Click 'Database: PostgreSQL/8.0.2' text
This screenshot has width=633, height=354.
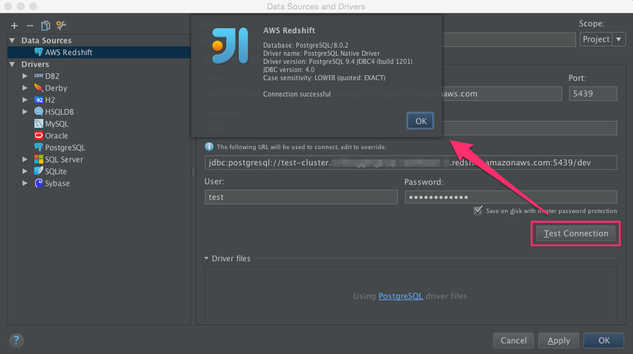click(x=306, y=45)
